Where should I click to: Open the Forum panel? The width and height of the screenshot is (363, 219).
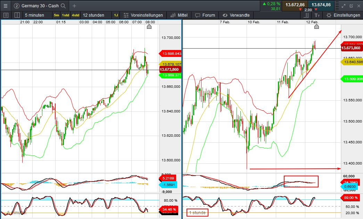[205, 15]
